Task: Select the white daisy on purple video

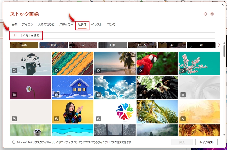Action: point(31,88)
